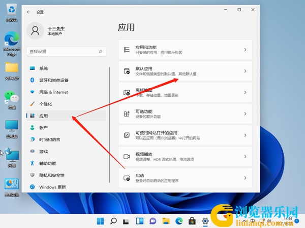Expand the 视频播放 chevron

pyautogui.click(x=245, y=157)
